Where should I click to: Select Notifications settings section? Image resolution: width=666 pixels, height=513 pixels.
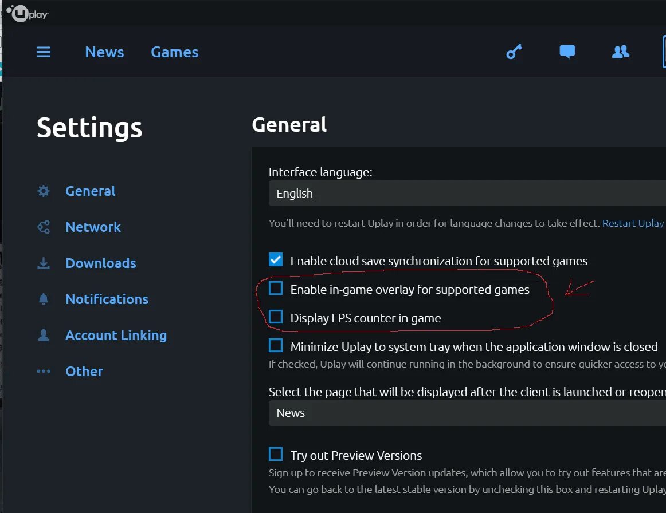click(x=107, y=299)
